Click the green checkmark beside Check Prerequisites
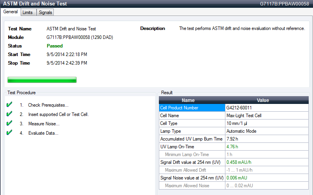 click(x=10, y=105)
